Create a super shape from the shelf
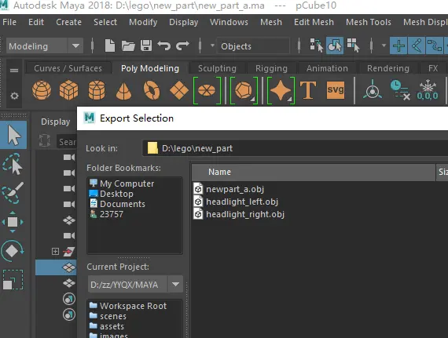 click(x=281, y=90)
